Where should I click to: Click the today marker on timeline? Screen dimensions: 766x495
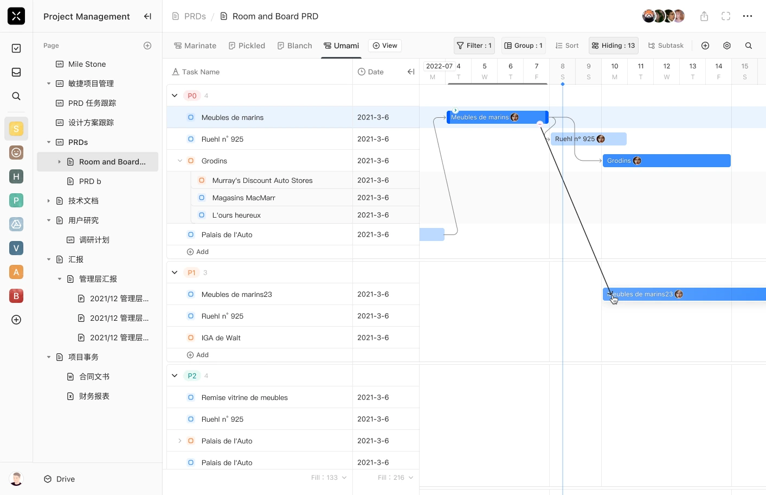(x=563, y=84)
